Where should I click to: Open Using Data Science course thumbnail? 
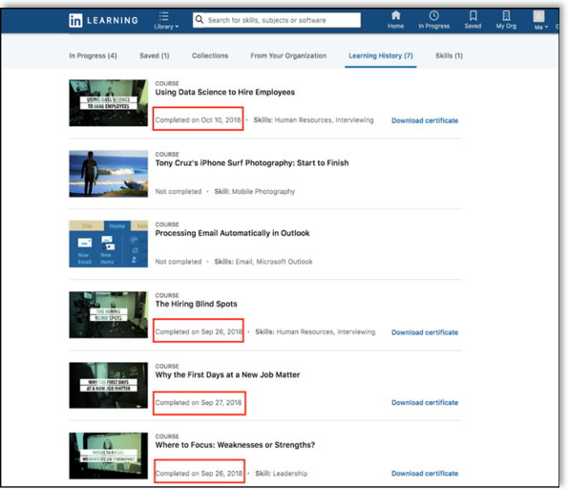tap(108, 103)
